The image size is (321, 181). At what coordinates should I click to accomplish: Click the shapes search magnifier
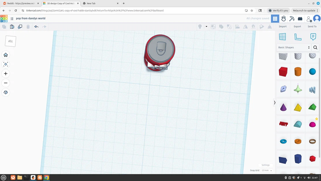315,47
